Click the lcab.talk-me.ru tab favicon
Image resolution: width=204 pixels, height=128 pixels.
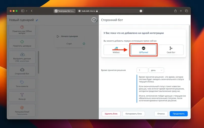pyautogui.click(x=79, y=11)
